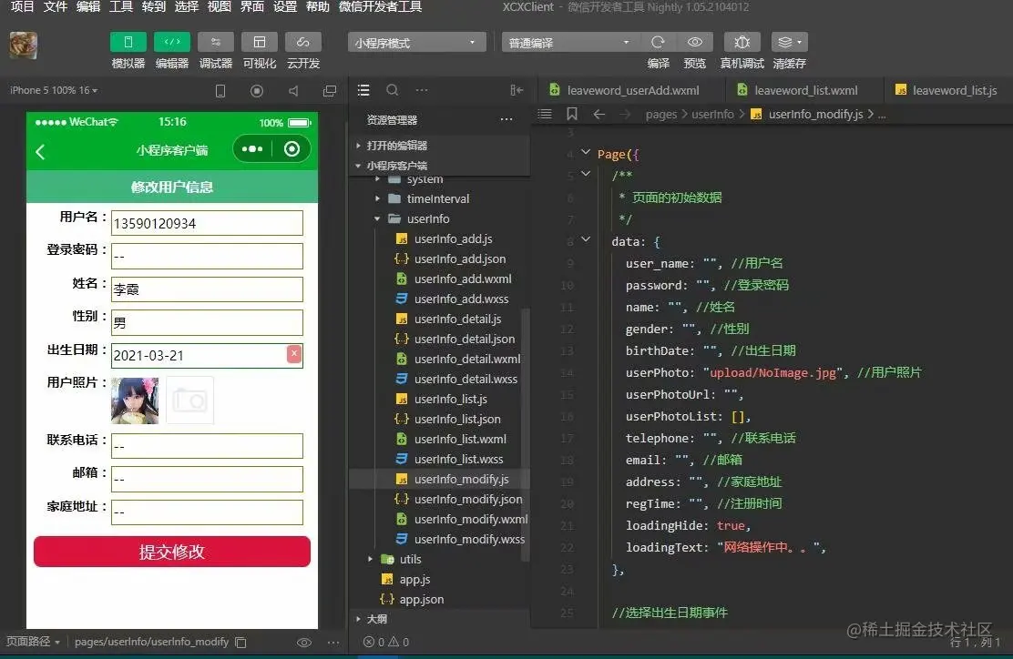This screenshot has height=659, width=1013.
Task: Click the detach simulator window icon
Action: (x=330, y=91)
